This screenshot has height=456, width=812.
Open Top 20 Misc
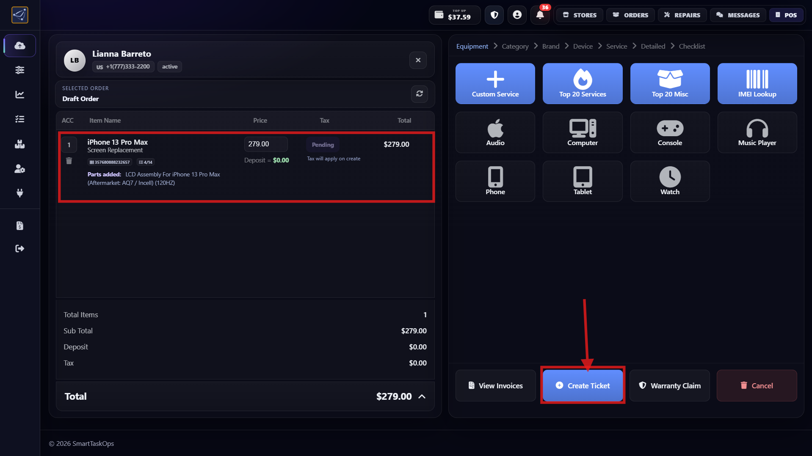(670, 84)
